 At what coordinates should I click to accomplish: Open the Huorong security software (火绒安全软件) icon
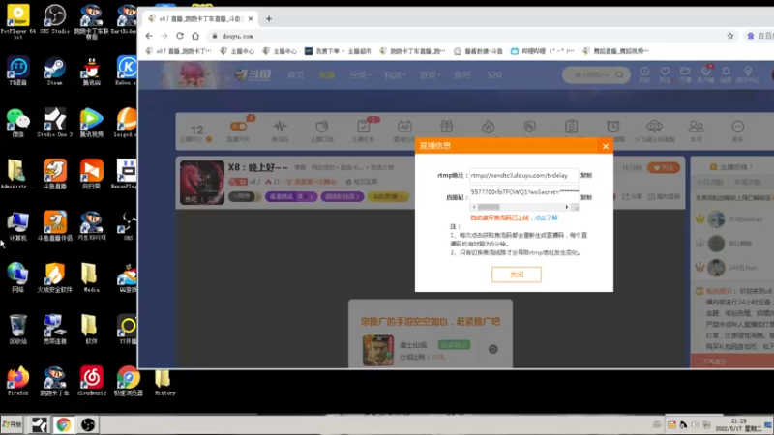pos(54,278)
